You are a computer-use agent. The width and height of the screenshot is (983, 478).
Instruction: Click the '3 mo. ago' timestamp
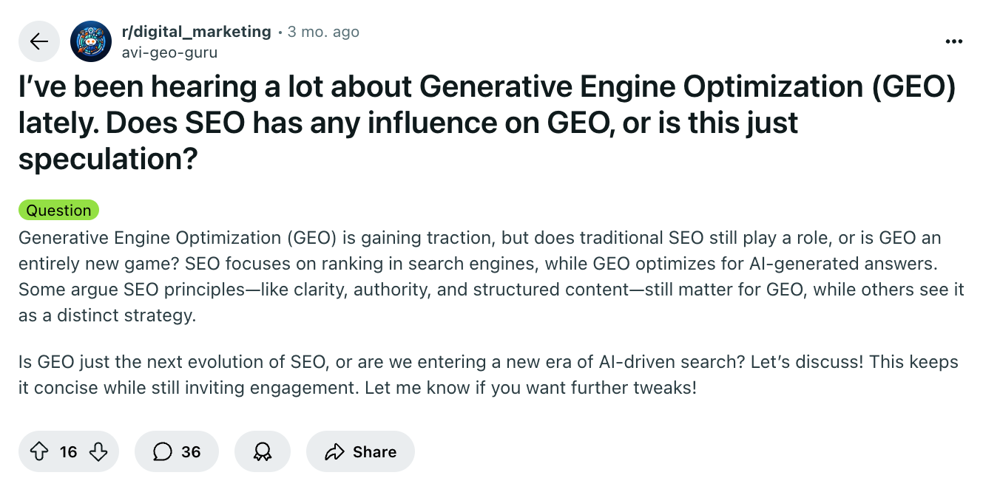click(323, 31)
